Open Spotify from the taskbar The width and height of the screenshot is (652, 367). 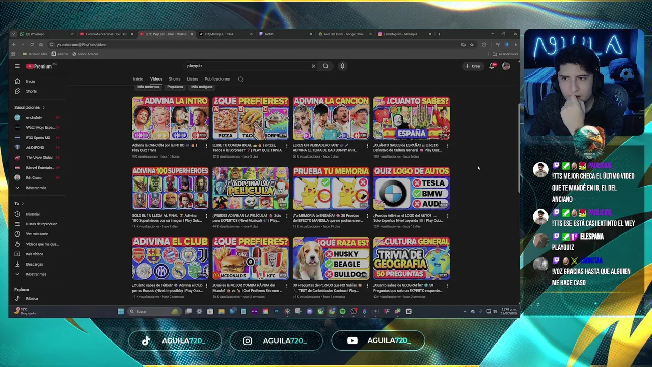click(342, 311)
